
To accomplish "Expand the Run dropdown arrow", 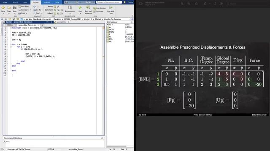I will pos(80,13).
